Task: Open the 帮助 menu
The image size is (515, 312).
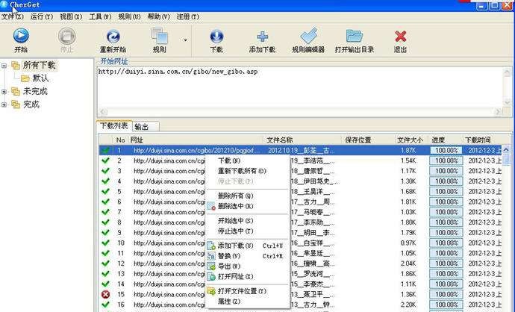Action: click(x=159, y=16)
